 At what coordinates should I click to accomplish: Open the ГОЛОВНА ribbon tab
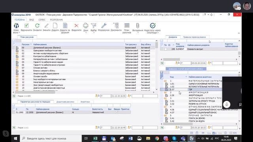(19, 20)
